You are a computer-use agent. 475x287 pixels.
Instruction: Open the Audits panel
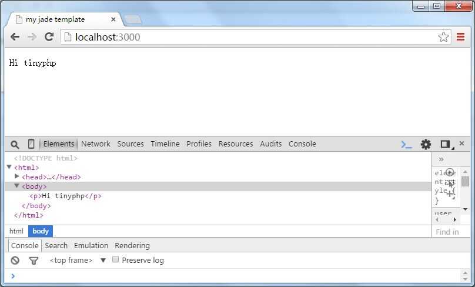coord(270,144)
